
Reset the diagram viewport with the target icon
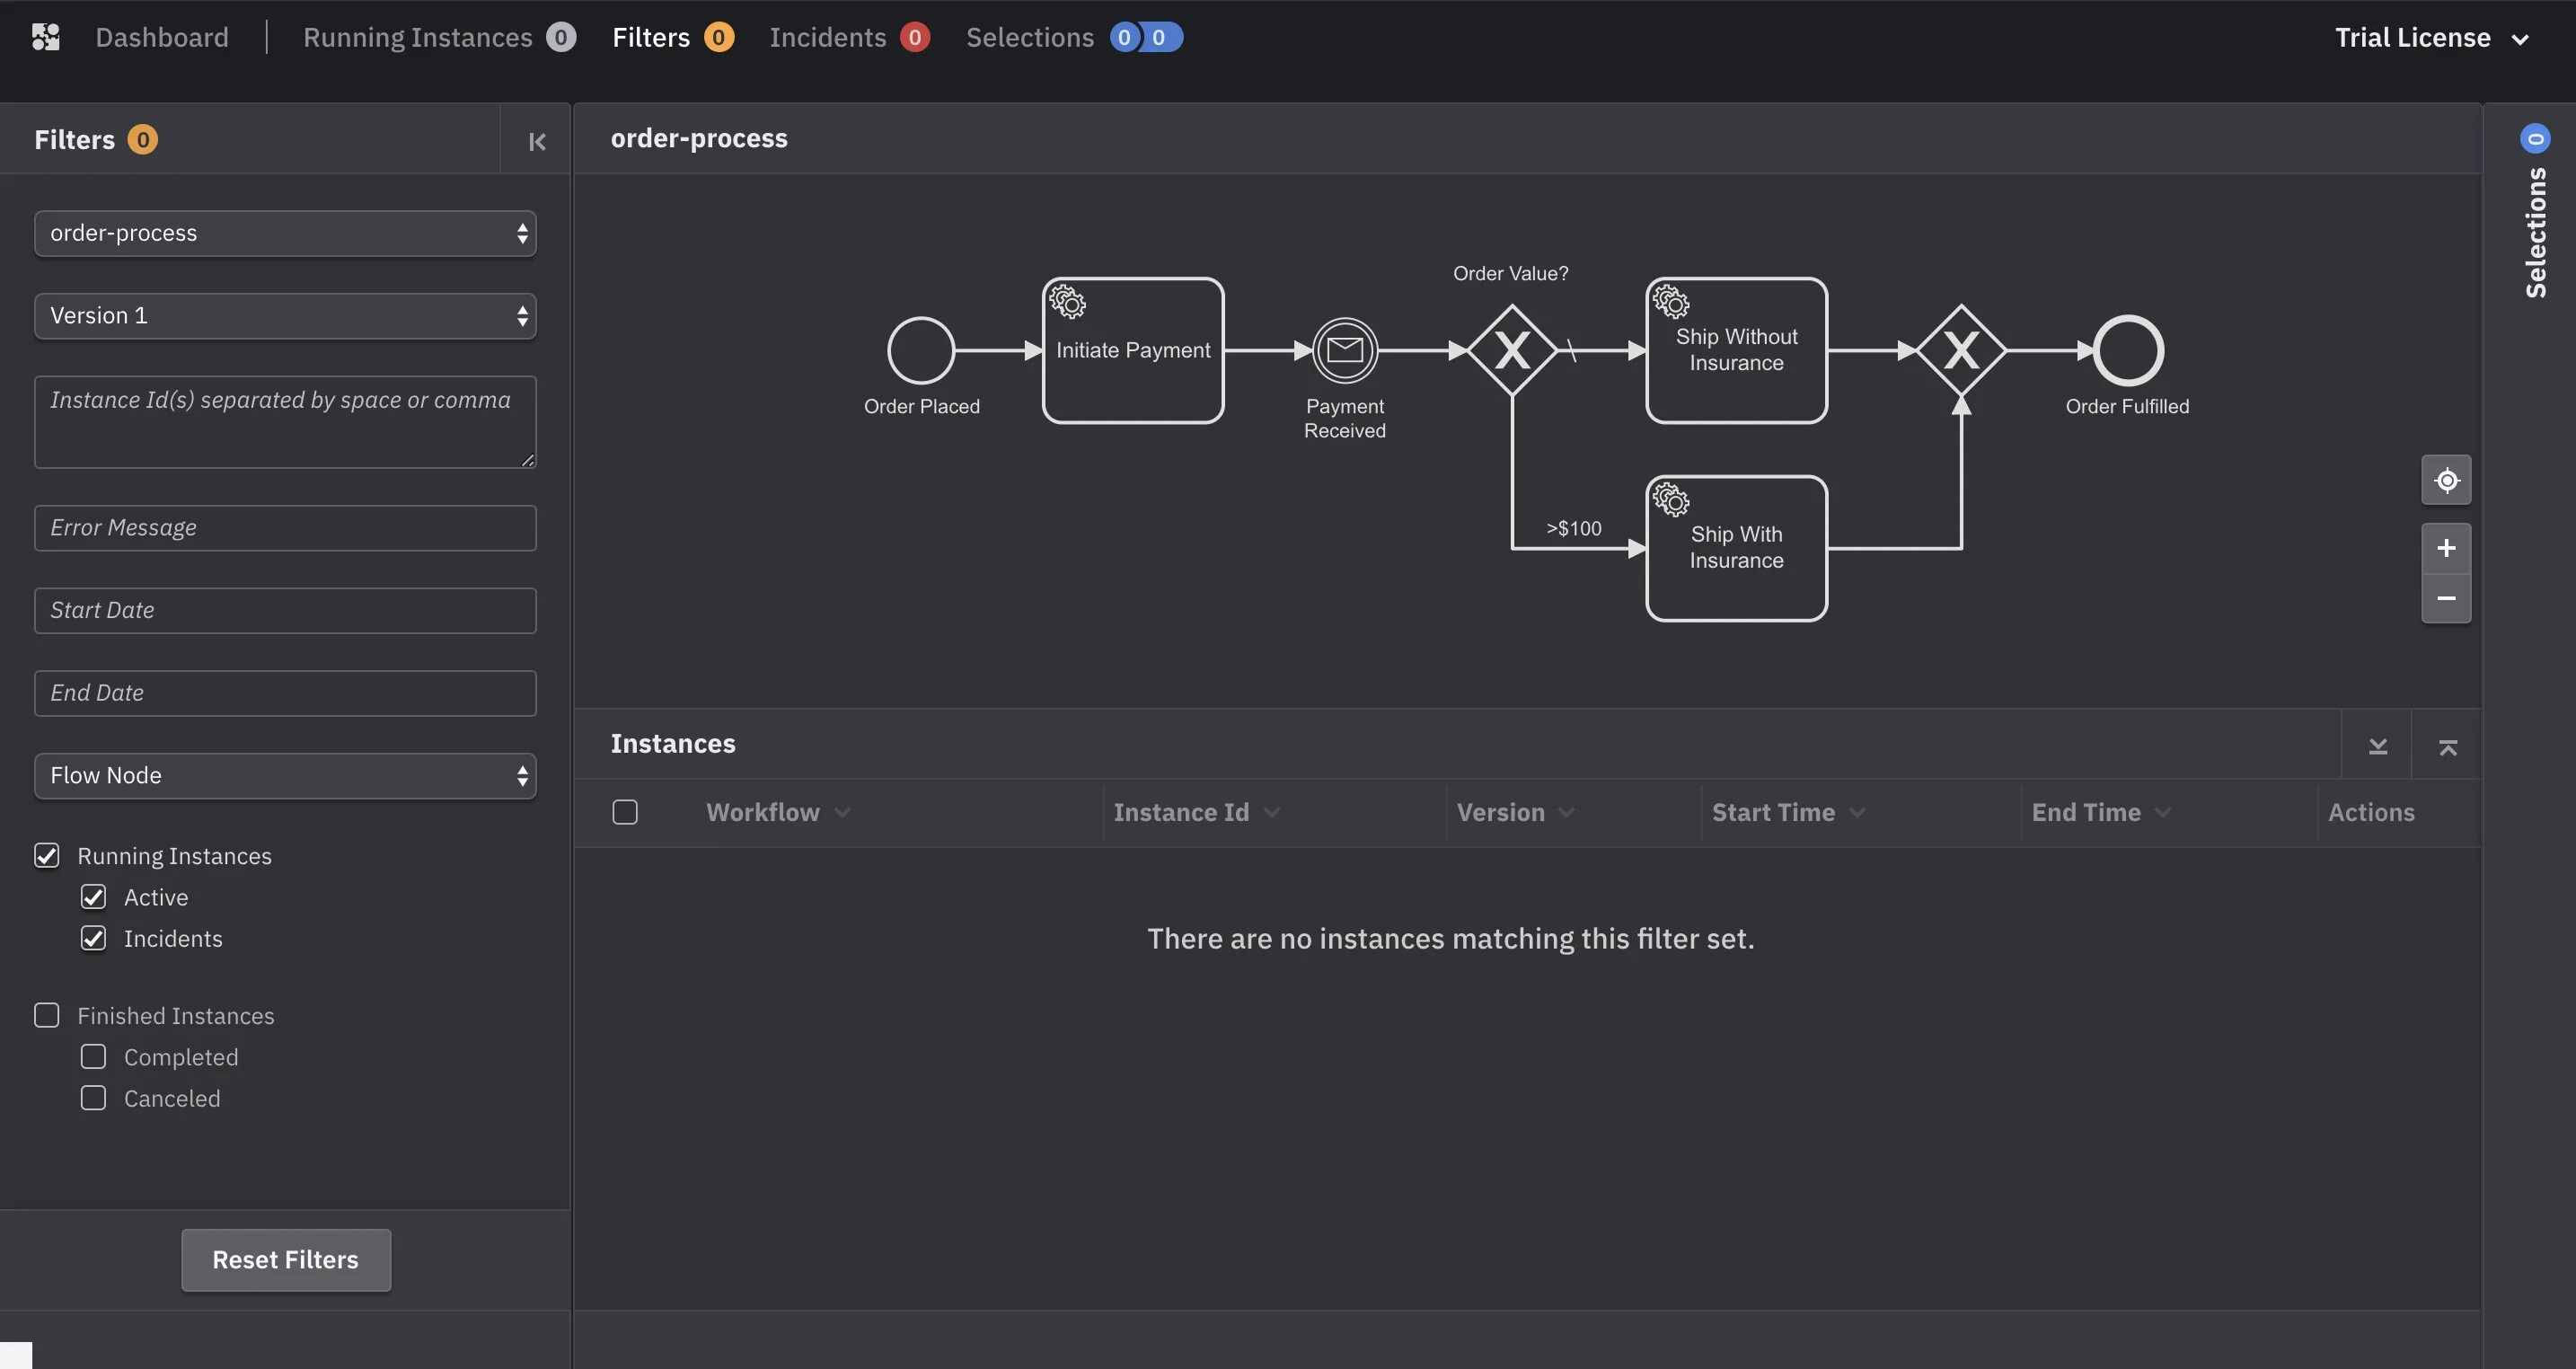point(2446,480)
